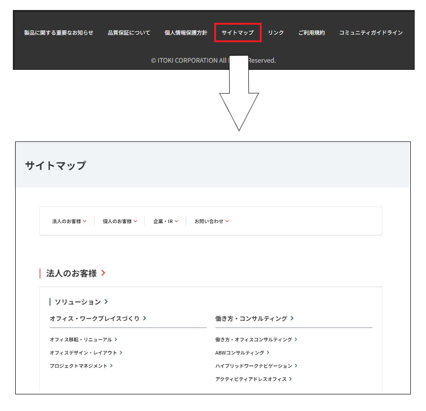Open ご利用規約 in the footer

click(x=311, y=33)
